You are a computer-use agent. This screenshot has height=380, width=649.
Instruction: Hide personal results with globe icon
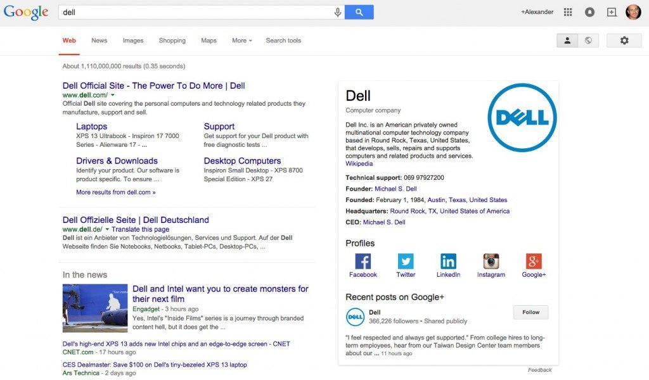tap(588, 40)
